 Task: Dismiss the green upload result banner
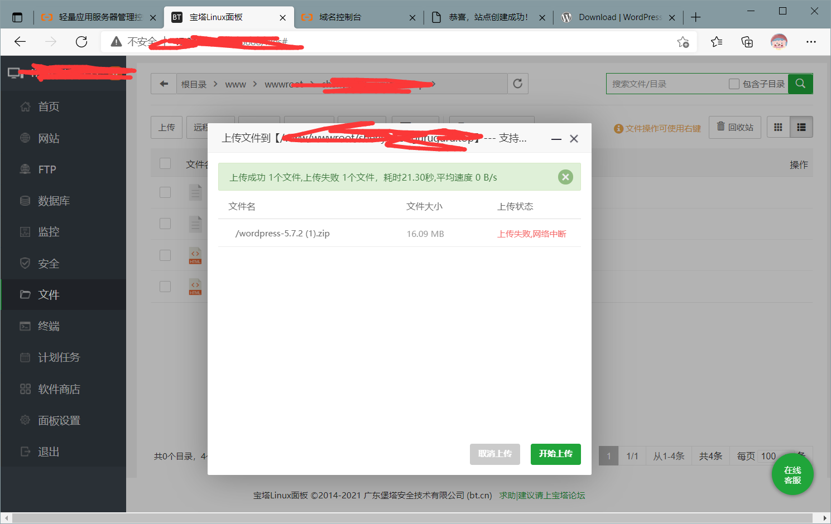[565, 177]
